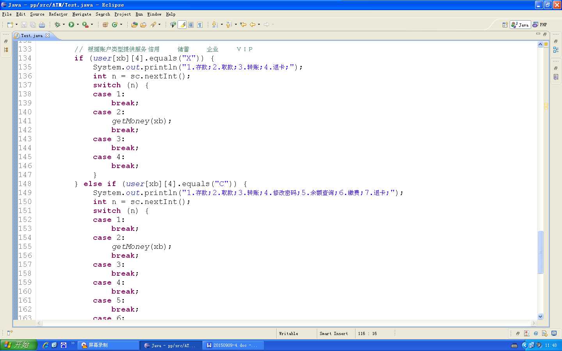The image size is (562, 351).
Task: Restore the left-side minimized view stack
Action: click(6, 41)
